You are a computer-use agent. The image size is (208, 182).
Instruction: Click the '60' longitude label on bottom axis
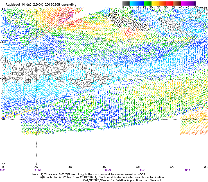206,167
